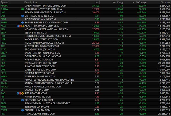
Task: Click VIPSHOP HLDGS LTD ADR description
Action: (x=39, y=60)
